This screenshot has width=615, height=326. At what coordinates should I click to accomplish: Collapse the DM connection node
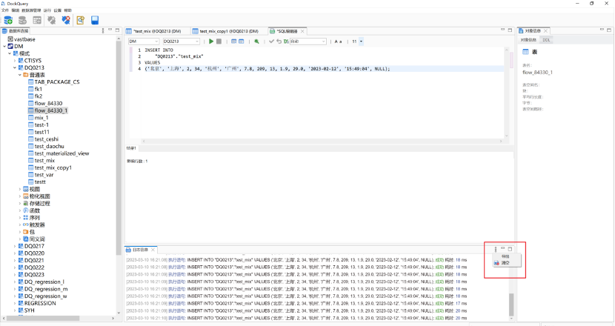(x=4, y=46)
